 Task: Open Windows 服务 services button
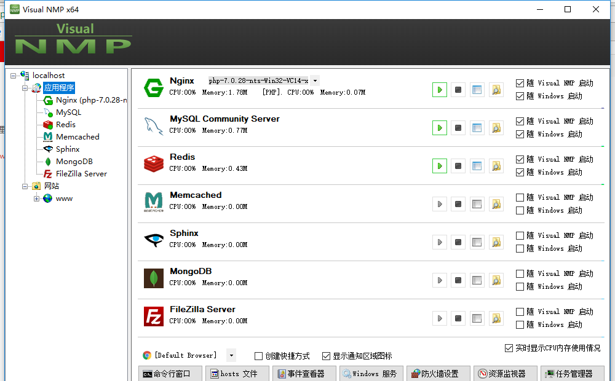tap(371, 374)
